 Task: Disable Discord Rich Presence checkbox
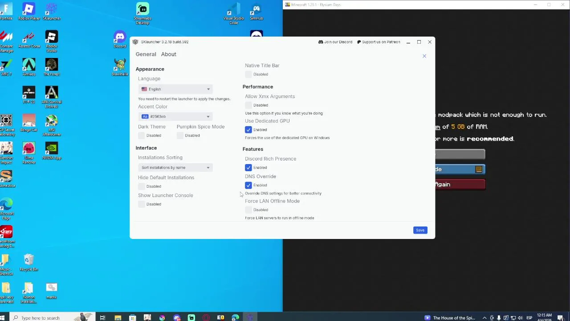(x=248, y=168)
